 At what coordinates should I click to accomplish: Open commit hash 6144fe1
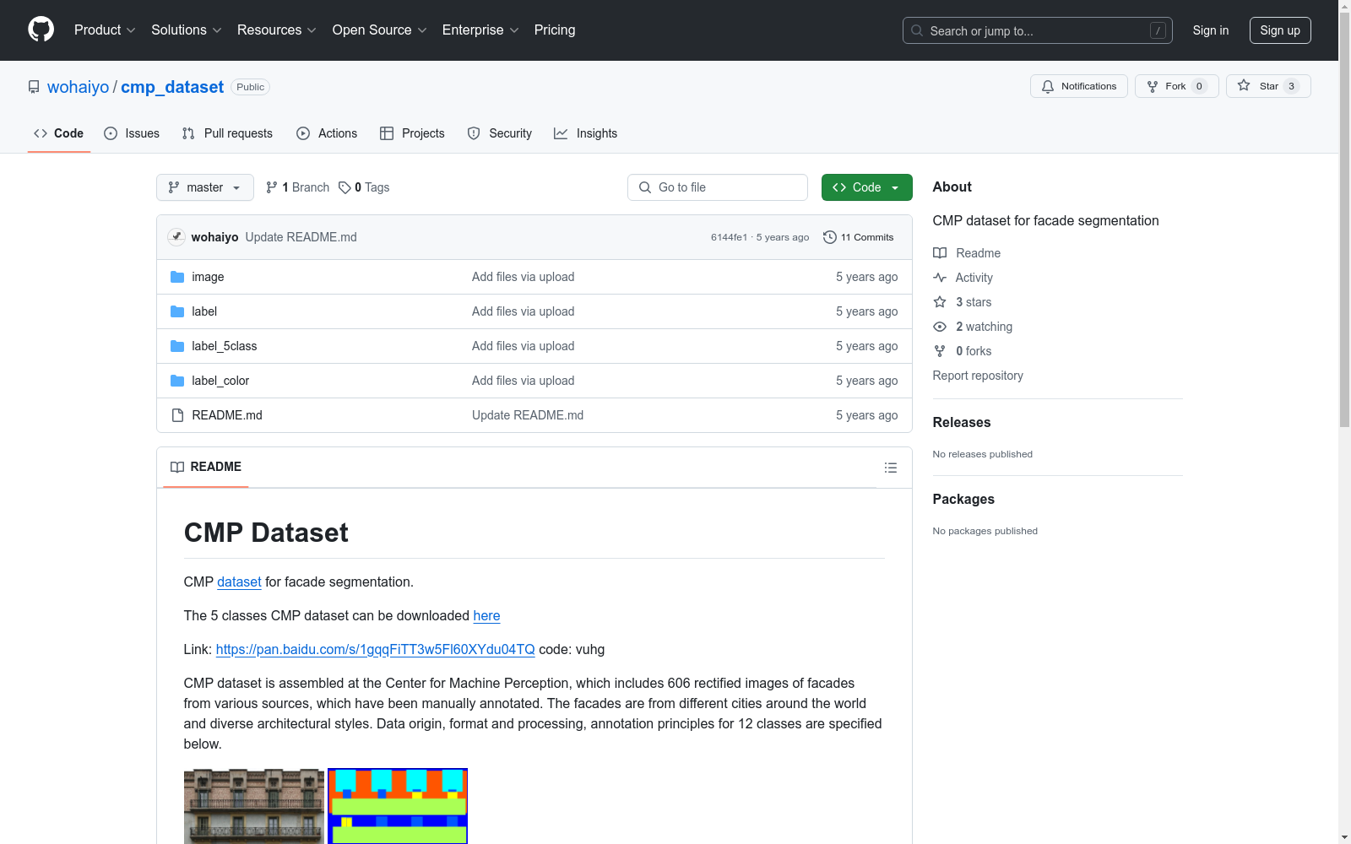[x=729, y=237]
